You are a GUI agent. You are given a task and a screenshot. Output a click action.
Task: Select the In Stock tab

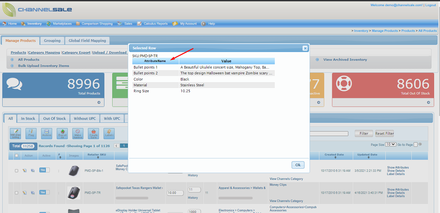click(x=28, y=118)
